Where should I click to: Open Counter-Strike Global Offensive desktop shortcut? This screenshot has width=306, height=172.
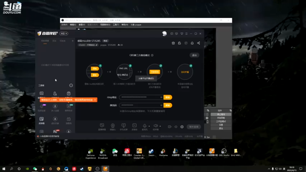coord(139,154)
